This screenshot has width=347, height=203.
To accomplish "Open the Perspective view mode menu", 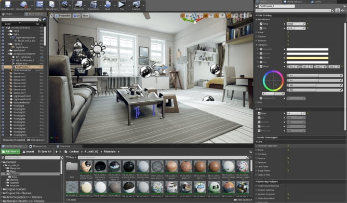I will click(63, 16).
